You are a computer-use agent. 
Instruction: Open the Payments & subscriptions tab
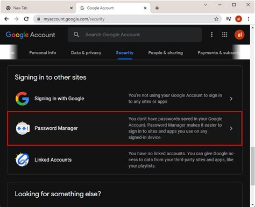pyautogui.click(x=218, y=53)
